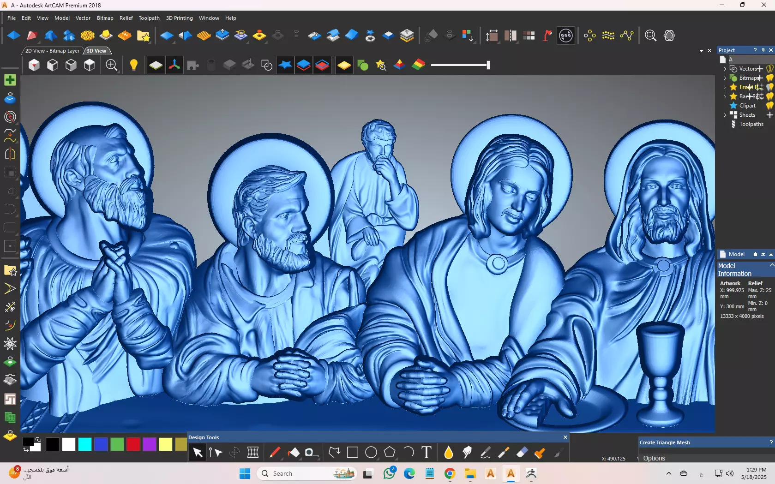The width and height of the screenshot is (775, 484).
Task: Toggle the yellow light bulb in 3D view toolbar
Action: [134, 65]
